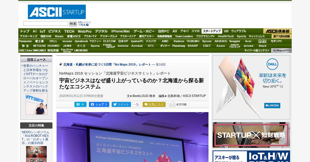
Task: Open the SSLページで検索 link
Action: (84, 24)
